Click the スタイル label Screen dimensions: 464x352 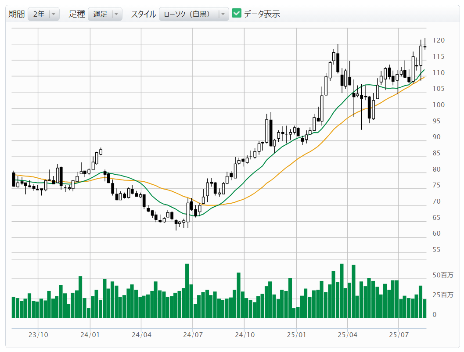[x=144, y=14]
